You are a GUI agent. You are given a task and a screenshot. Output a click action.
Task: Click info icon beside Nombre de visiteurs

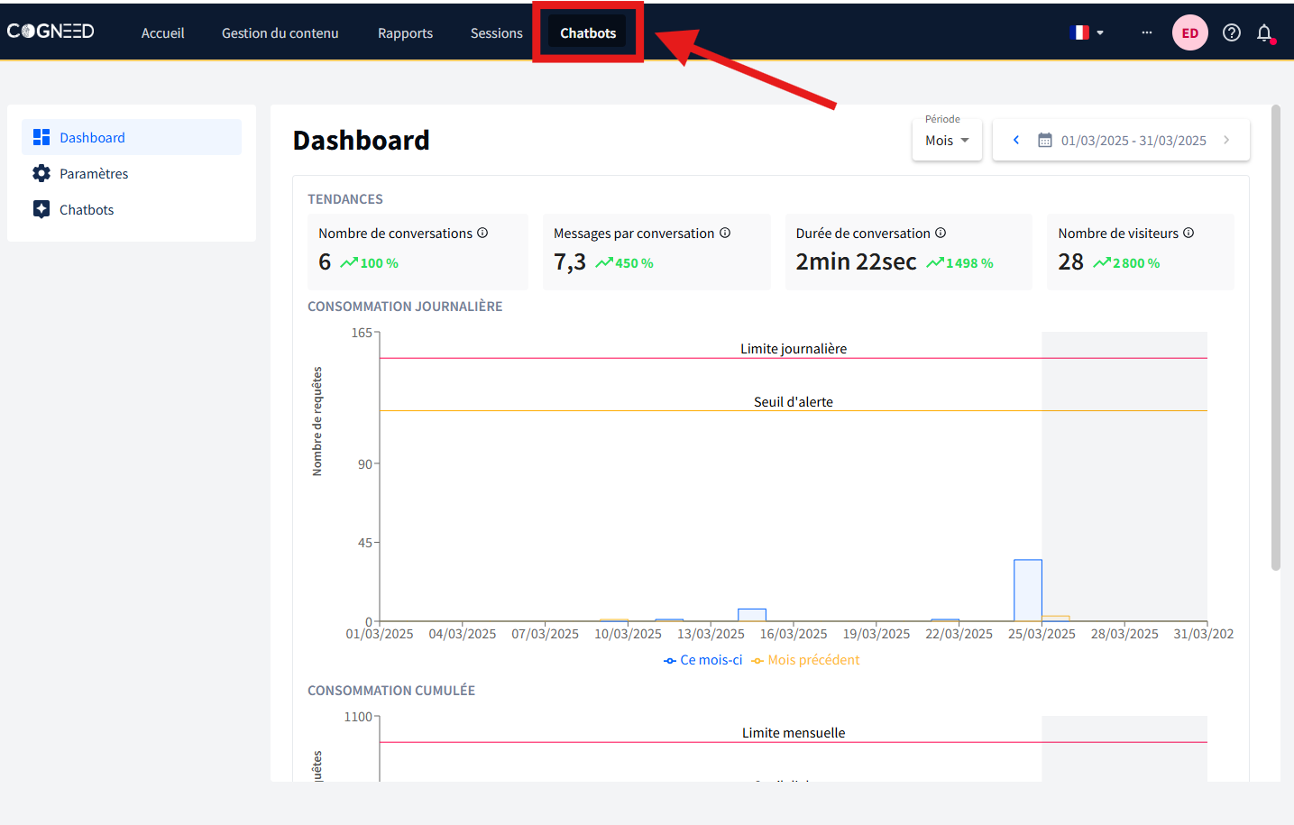(1188, 233)
